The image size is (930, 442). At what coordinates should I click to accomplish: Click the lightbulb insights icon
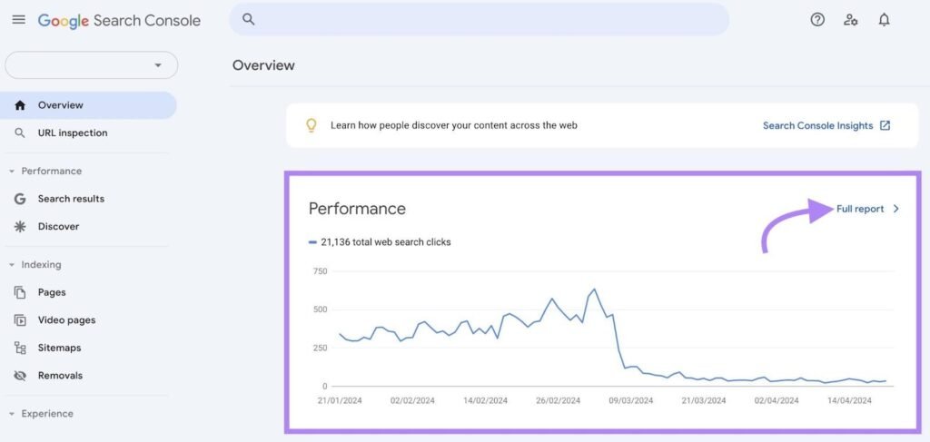coord(312,125)
